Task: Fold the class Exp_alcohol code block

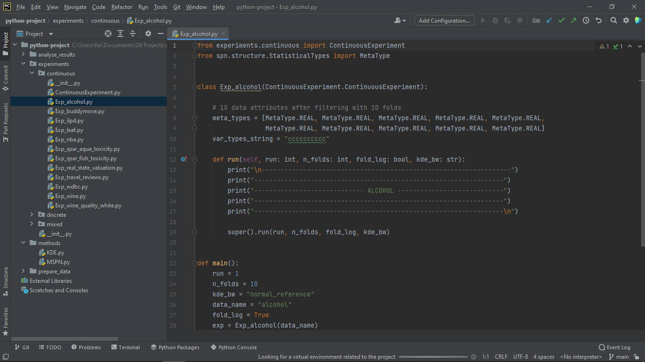Action: click(x=194, y=87)
